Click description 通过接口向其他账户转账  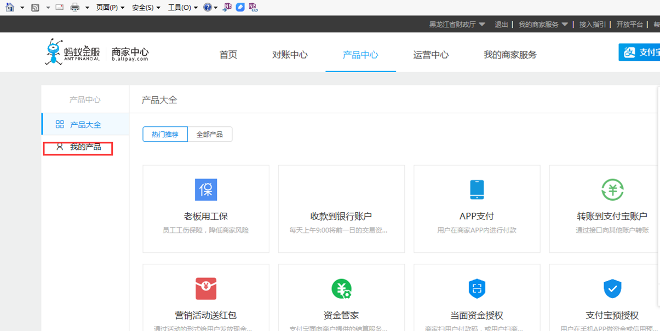pos(612,230)
